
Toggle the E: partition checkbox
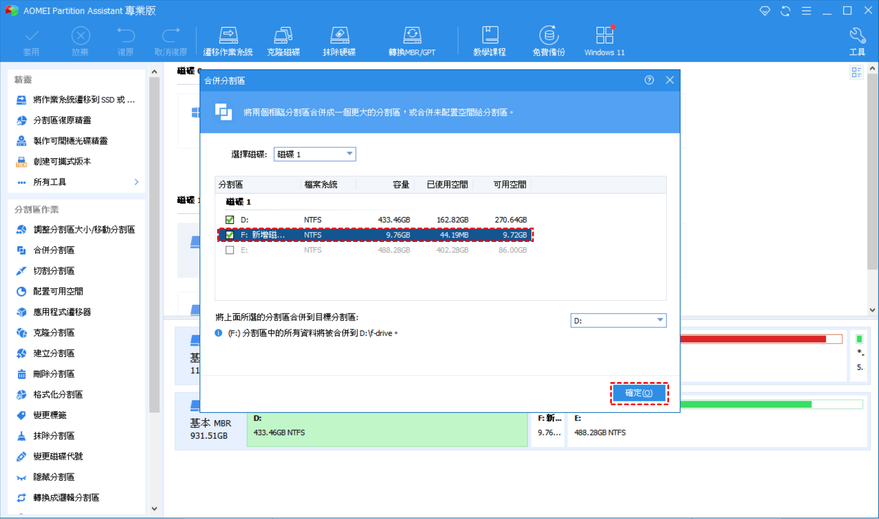[230, 250]
